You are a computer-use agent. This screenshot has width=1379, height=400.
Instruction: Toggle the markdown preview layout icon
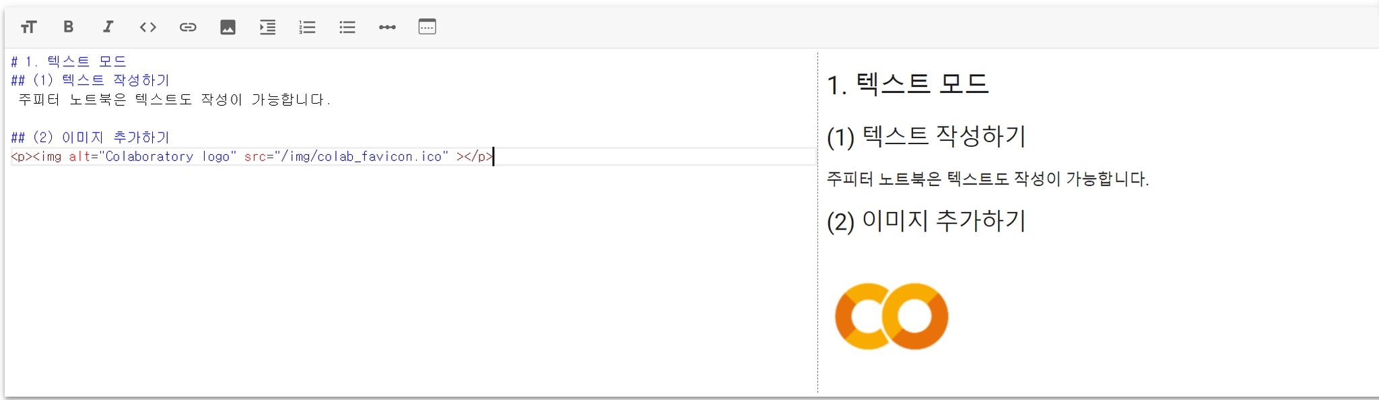point(427,27)
